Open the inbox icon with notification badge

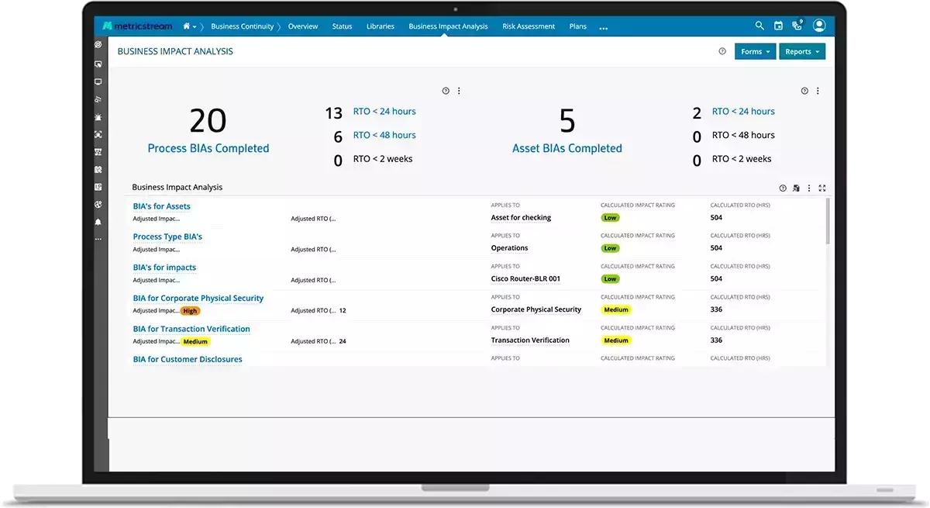tap(797, 26)
